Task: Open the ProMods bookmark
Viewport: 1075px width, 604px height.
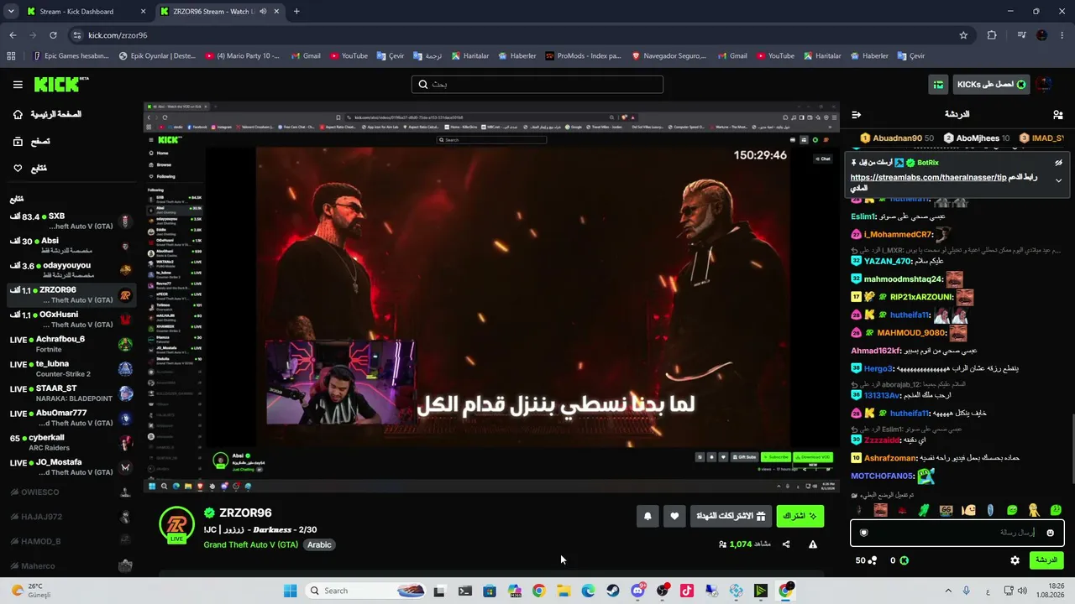Action: click(x=584, y=56)
